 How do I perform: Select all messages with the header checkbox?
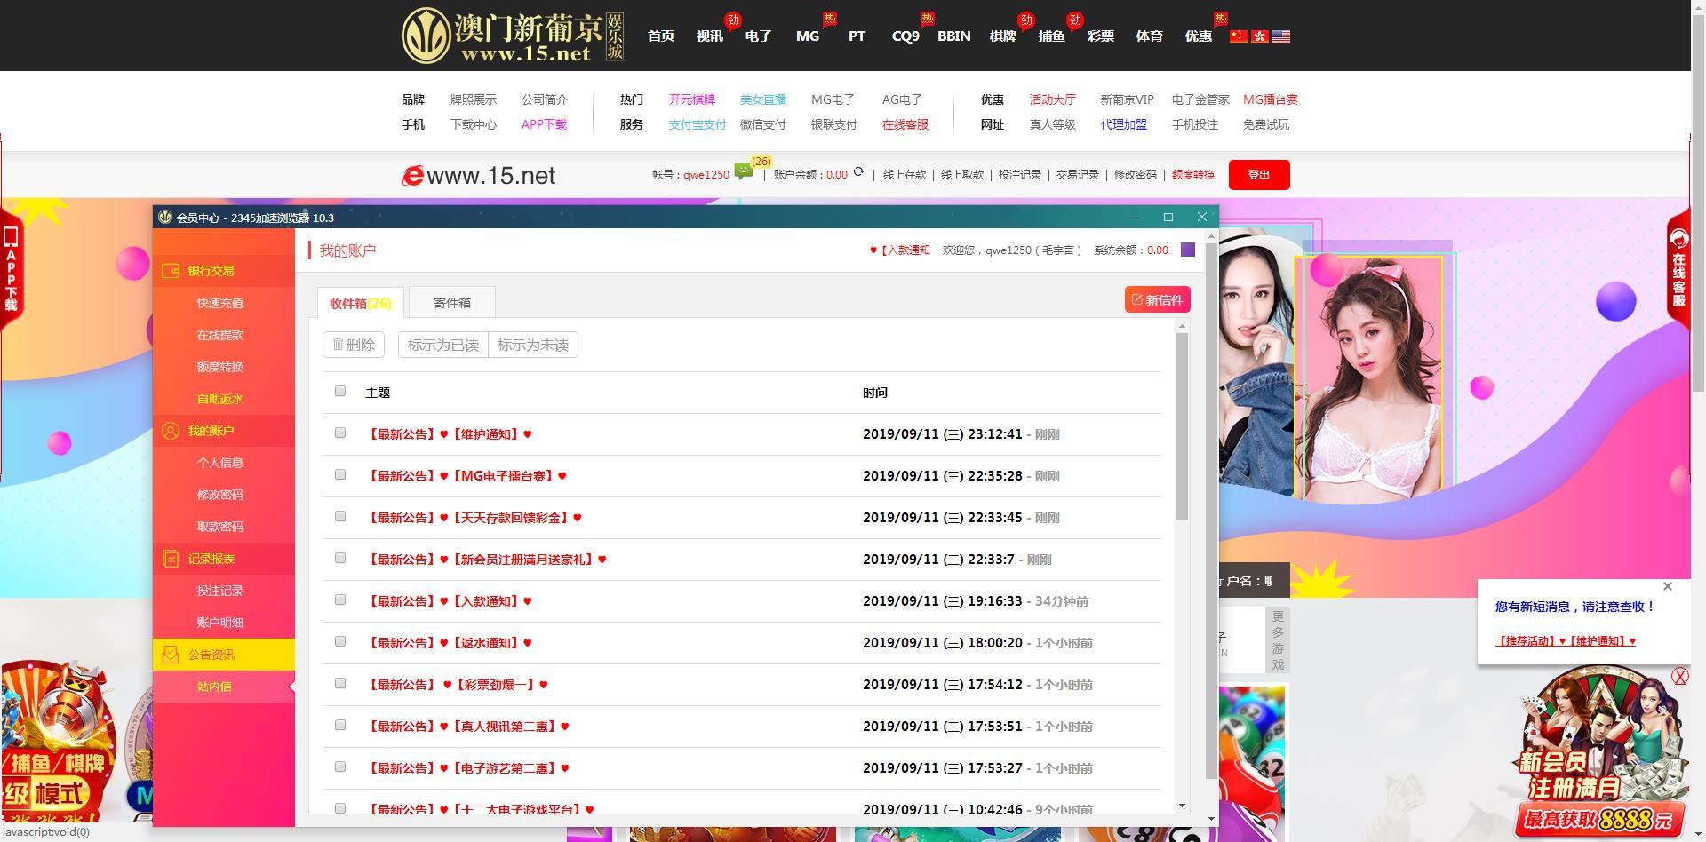click(x=340, y=391)
